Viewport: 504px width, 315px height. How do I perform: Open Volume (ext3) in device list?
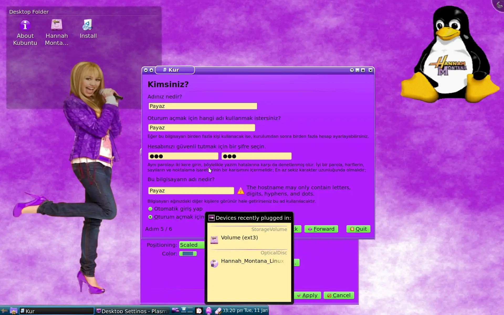click(239, 238)
